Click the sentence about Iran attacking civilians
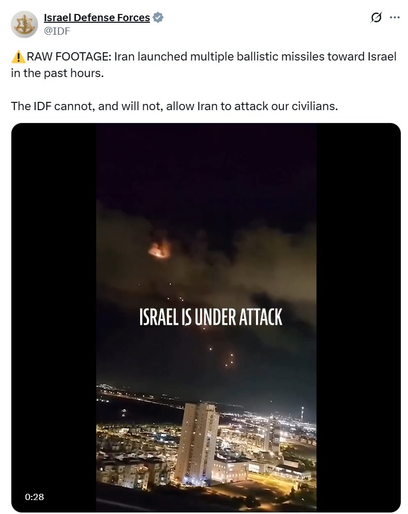 point(174,106)
